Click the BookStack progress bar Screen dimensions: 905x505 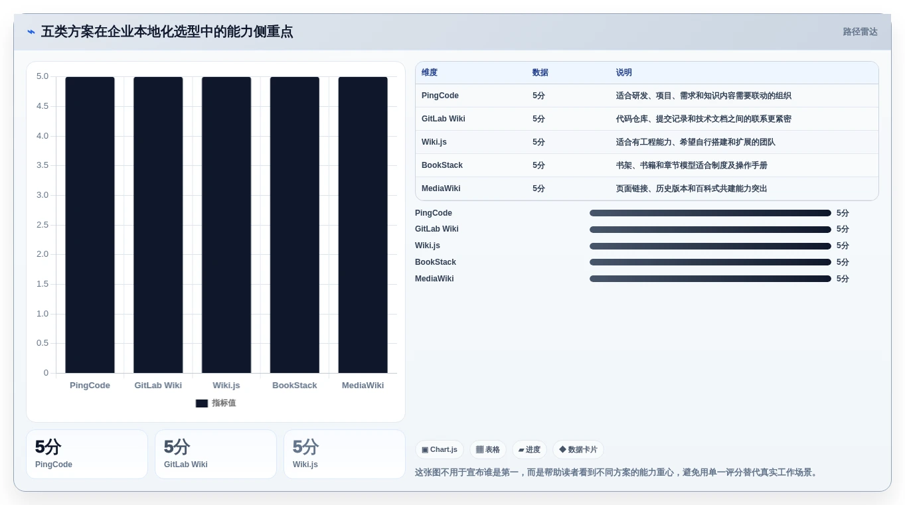point(710,262)
